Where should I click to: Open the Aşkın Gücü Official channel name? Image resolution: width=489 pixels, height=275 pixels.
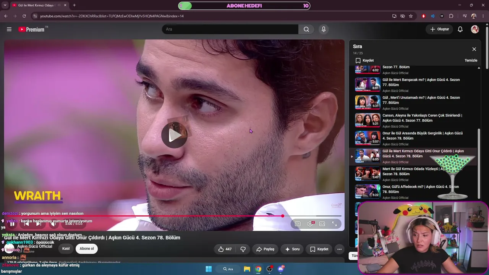(35, 246)
